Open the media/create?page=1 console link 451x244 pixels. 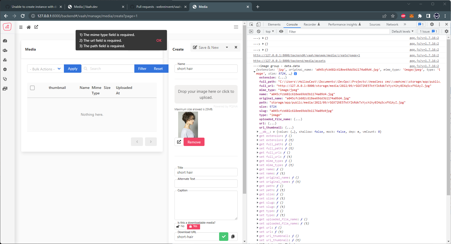[x=306, y=55]
